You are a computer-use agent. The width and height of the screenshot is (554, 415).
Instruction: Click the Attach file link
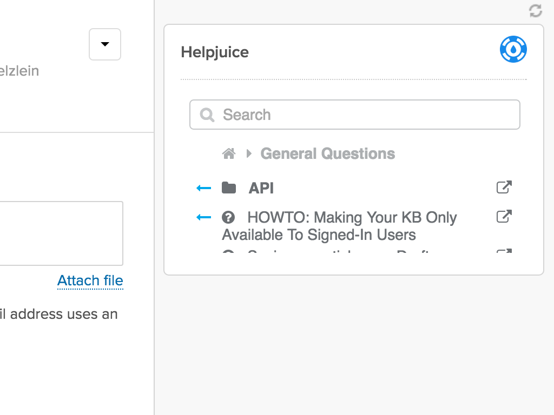(90, 280)
